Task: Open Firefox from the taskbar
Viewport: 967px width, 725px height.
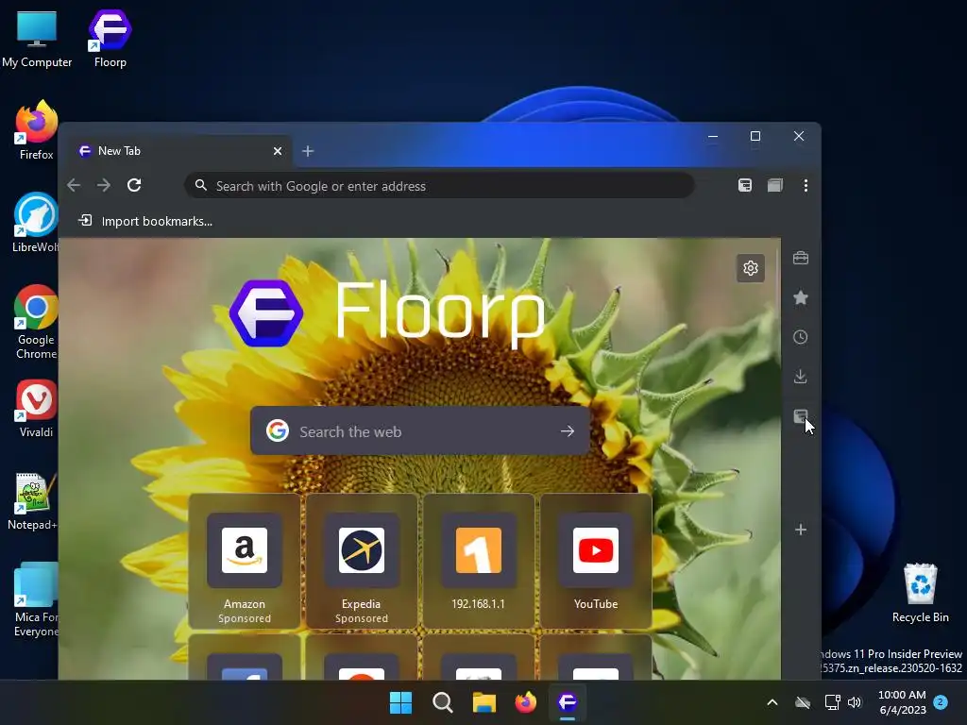Action: tap(525, 702)
